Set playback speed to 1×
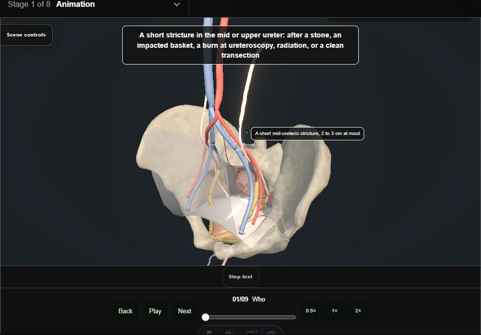The height and width of the screenshot is (335, 481). point(334,311)
